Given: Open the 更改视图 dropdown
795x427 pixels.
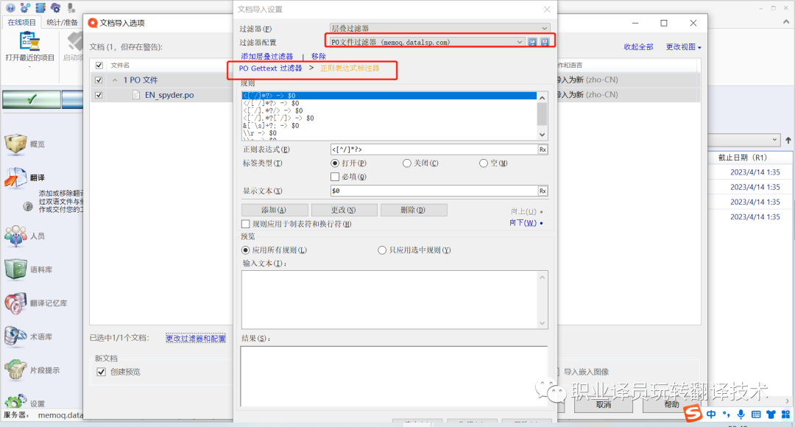Looking at the screenshot, I should click(683, 46).
